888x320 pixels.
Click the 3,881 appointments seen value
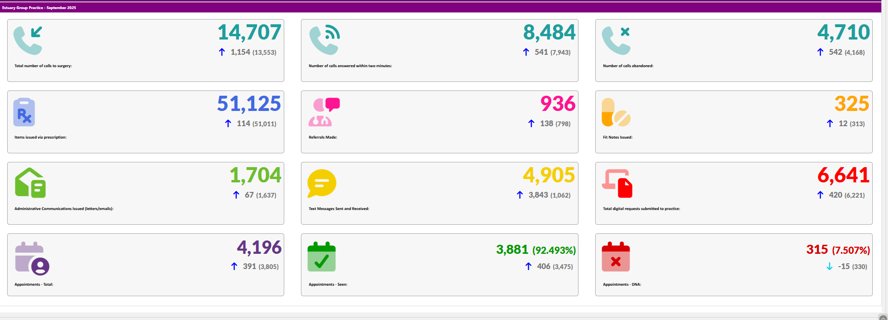click(512, 250)
